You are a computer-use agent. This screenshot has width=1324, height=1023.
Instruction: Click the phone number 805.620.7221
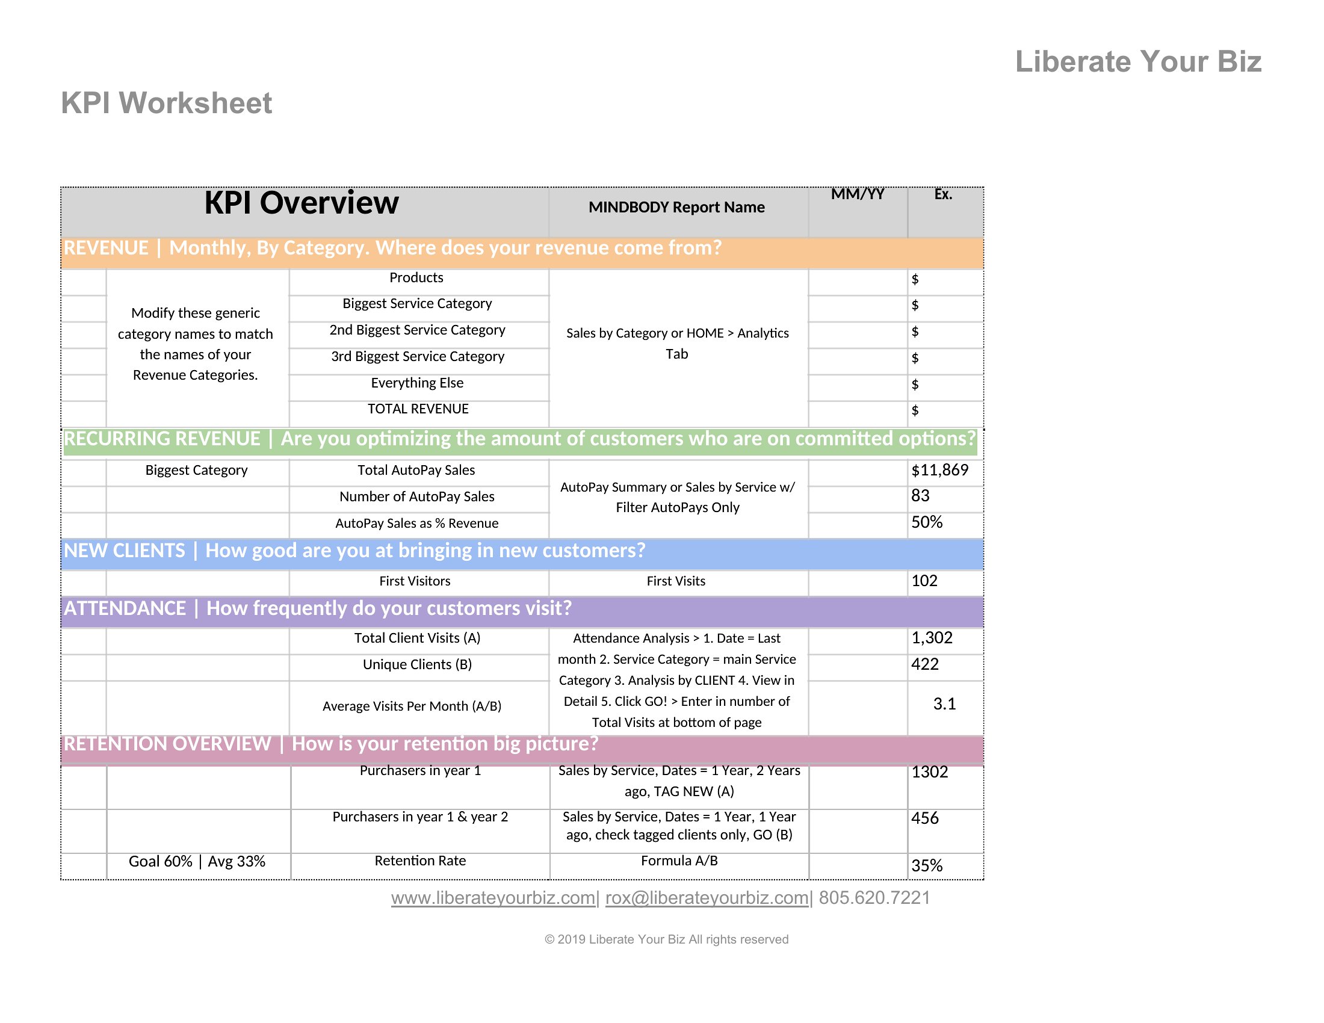(x=874, y=898)
